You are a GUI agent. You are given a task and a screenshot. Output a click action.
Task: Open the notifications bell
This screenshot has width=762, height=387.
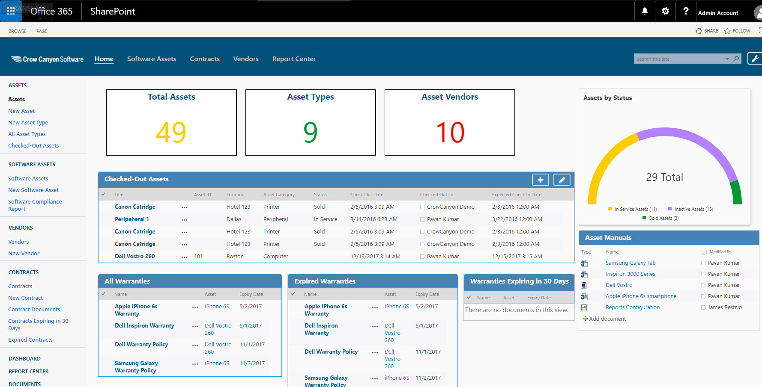[x=645, y=11]
